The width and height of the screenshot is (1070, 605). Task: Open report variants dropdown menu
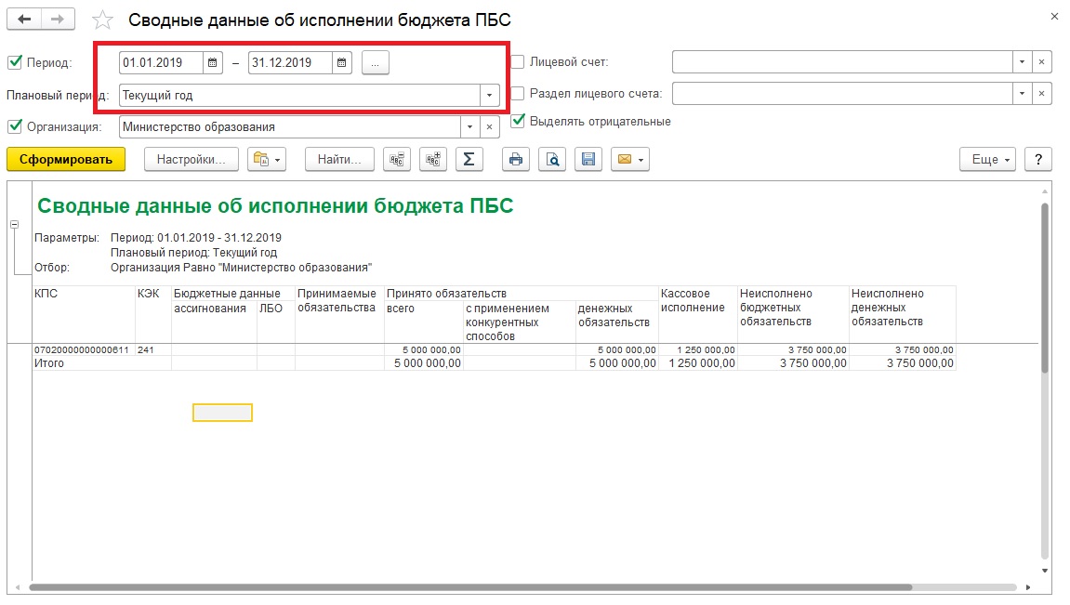point(267,160)
